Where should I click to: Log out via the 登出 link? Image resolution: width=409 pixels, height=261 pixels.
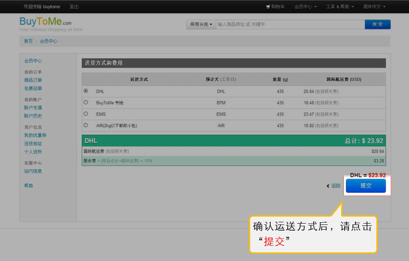click(74, 7)
